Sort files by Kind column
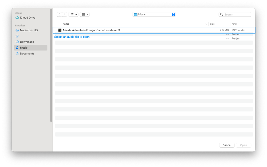 pyautogui.click(x=234, y=24)
